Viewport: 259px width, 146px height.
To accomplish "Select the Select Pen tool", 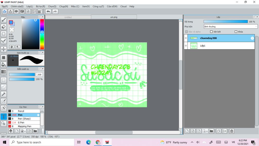I will (x=4, y=101).
